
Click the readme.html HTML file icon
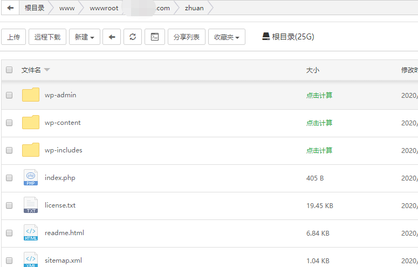coord(31,233)
